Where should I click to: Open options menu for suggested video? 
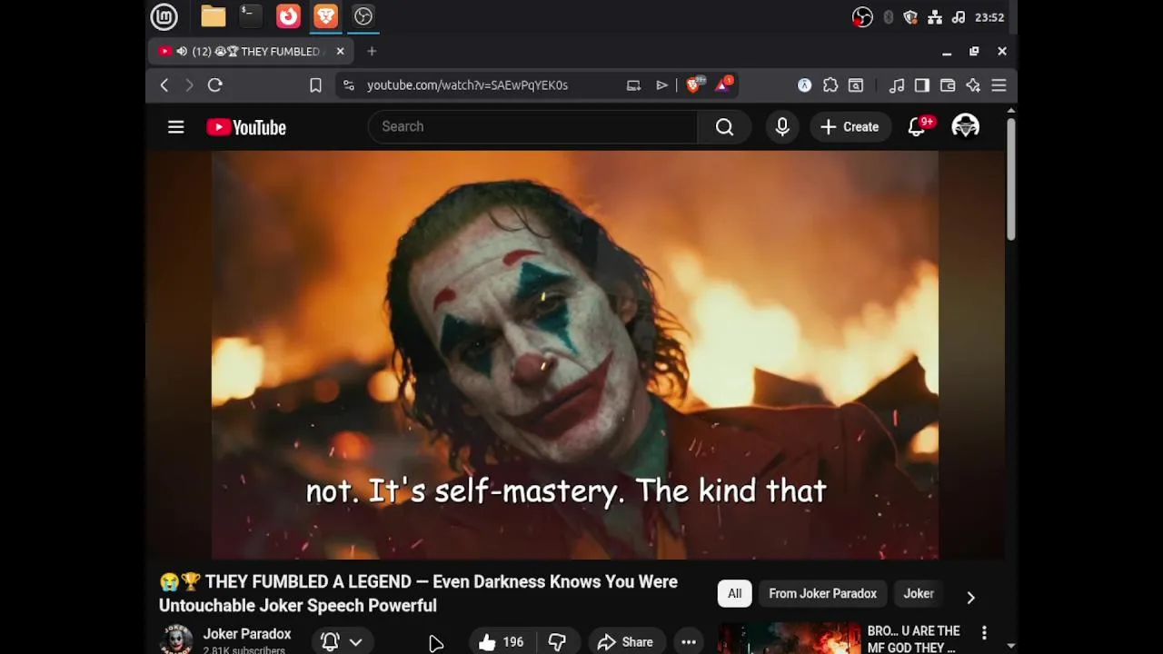[x=984, y=632]
